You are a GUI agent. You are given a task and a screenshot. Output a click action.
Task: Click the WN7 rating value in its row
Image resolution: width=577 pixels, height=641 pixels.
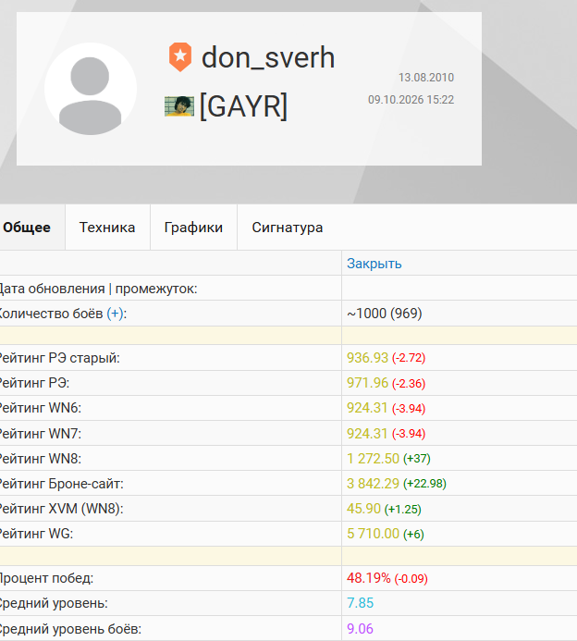(367, 433)
